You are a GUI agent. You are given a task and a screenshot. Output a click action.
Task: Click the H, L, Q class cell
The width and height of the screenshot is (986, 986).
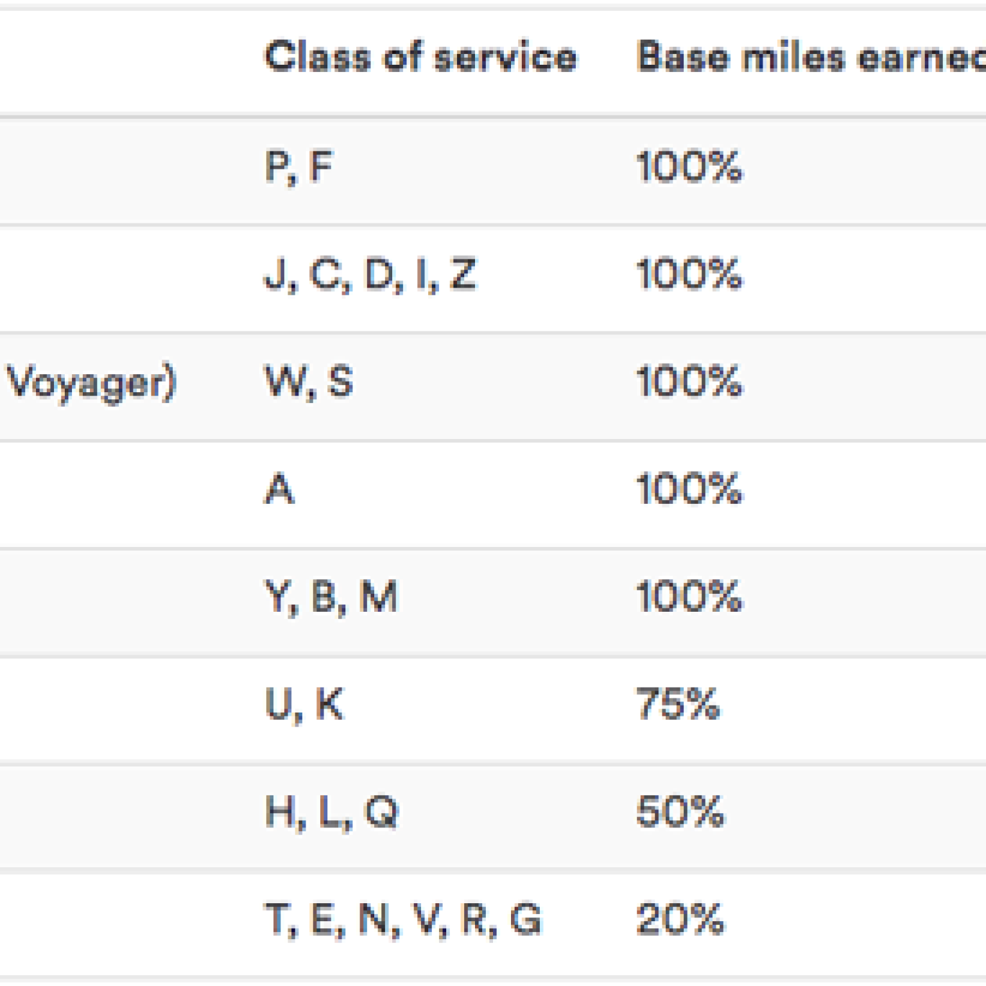332,811
